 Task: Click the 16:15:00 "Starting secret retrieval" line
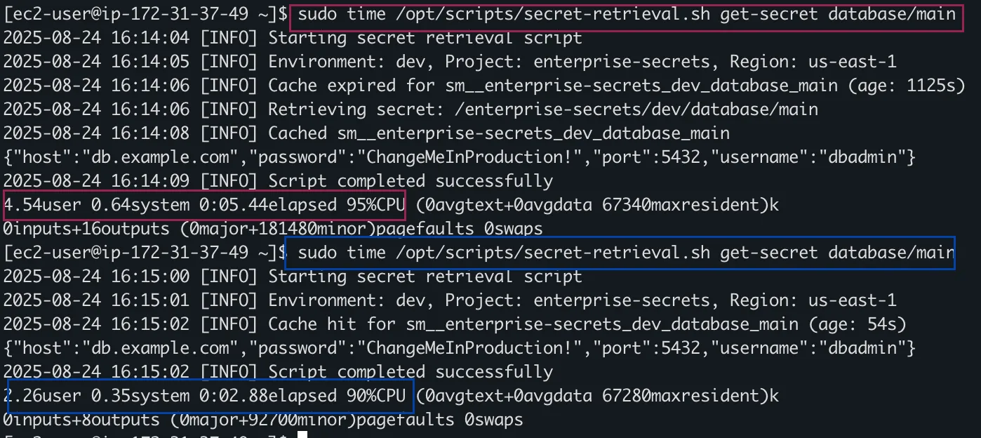pyautogui.click(x=293, y=277)
